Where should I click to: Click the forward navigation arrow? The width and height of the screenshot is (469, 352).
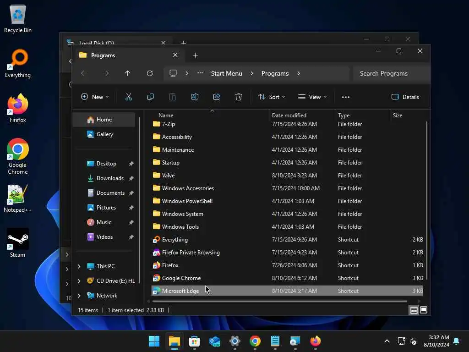tap(106, 73)
